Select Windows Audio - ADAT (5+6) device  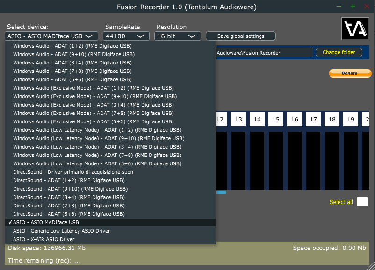(110, 79)
